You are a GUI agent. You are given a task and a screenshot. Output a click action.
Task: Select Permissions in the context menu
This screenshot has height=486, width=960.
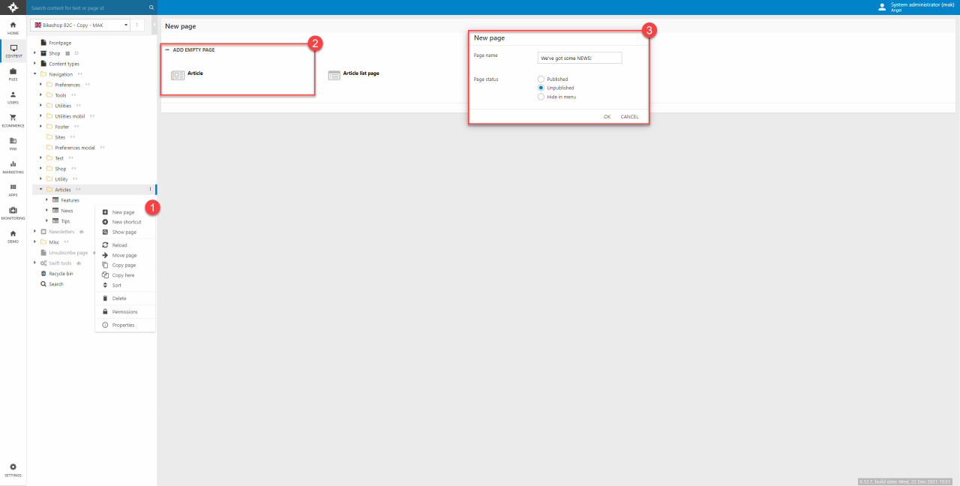point(124,312)
